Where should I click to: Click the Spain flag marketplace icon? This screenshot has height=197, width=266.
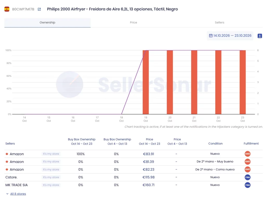(x=7, y=9)
